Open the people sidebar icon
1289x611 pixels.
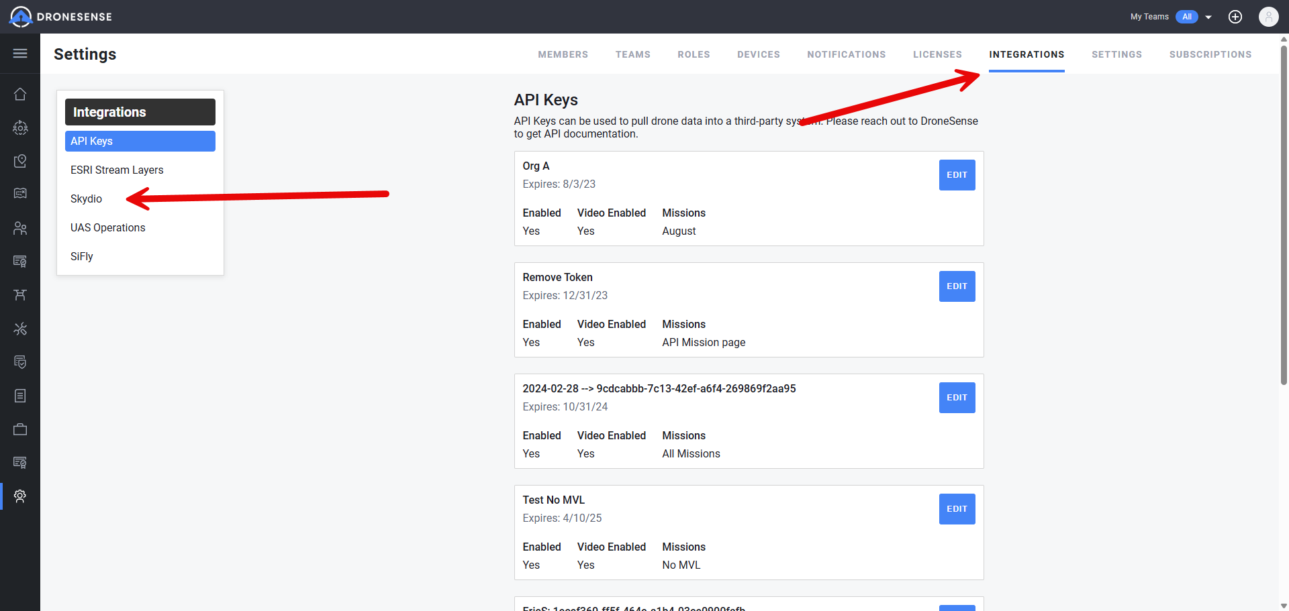pos(20,228)
